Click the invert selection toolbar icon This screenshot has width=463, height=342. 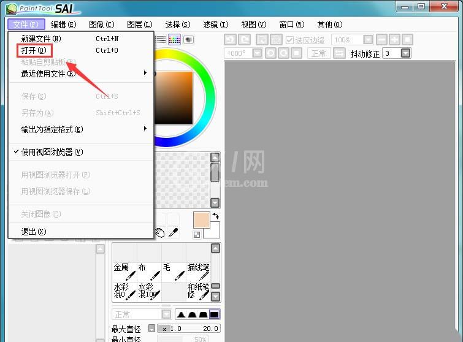tap(276, 40)
